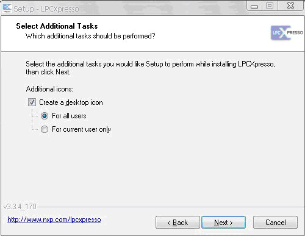Maximize the Setup window
The width and height of the screenshot is (305, 236).
pyautogui.click(x=270, y=6)
